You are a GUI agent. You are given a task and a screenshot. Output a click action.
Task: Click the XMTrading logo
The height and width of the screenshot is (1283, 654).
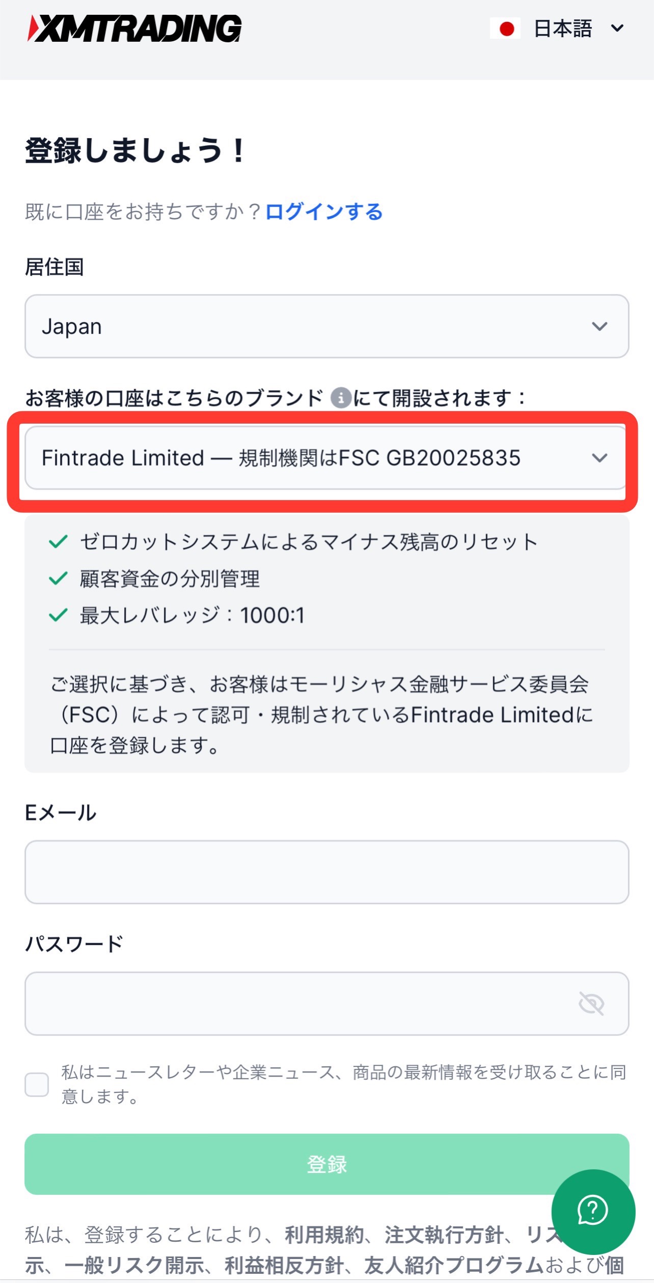click(x=135, y=28)
